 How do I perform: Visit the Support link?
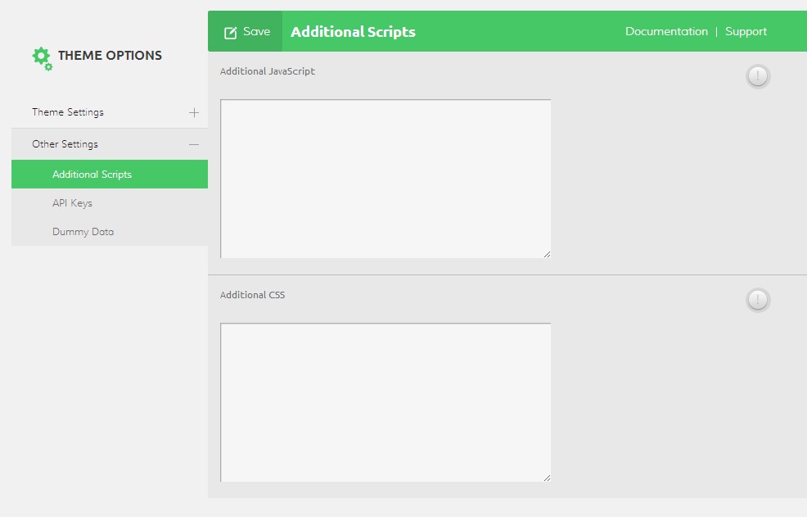746,31
